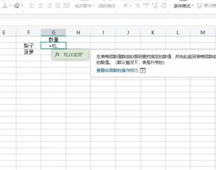Click the fill color eraser icon
The height and width of the screenshot is (170, 216).
(16, 6)
